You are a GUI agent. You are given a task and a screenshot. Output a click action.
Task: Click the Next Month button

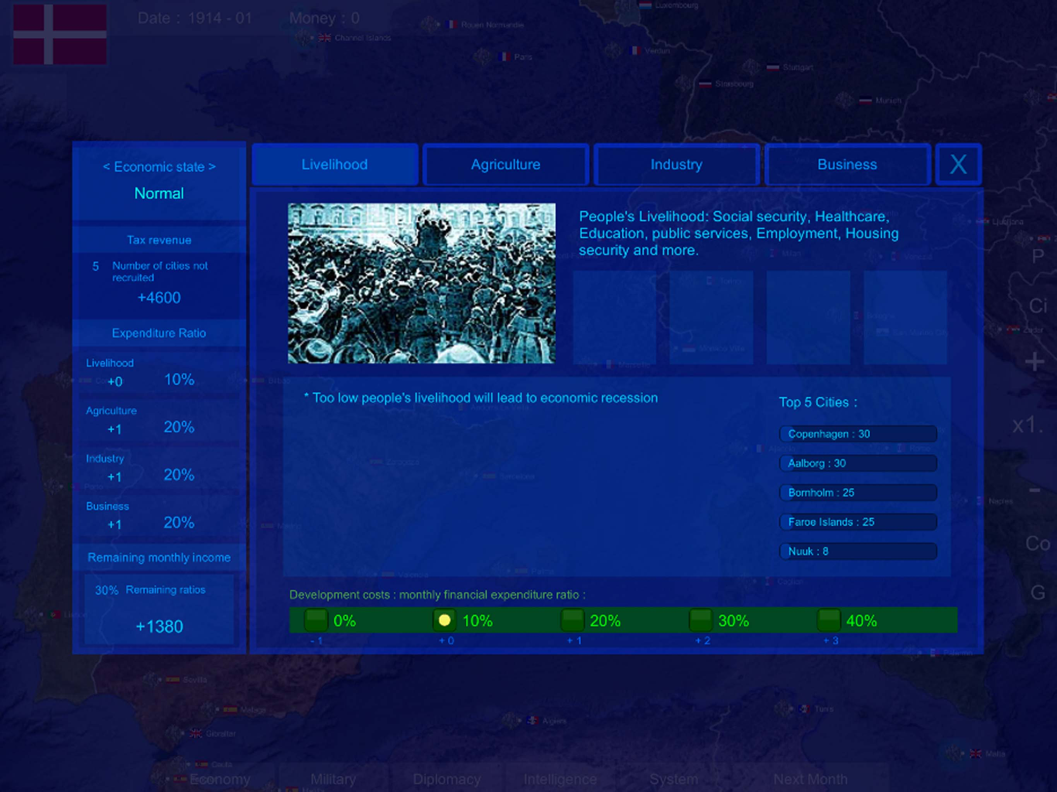pyautogui.click(x=810, y=779)
